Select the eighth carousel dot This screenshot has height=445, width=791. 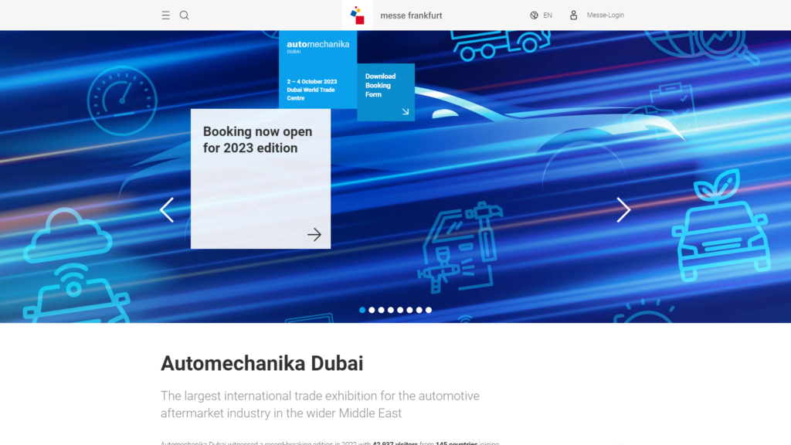click(x=429, y=311)
